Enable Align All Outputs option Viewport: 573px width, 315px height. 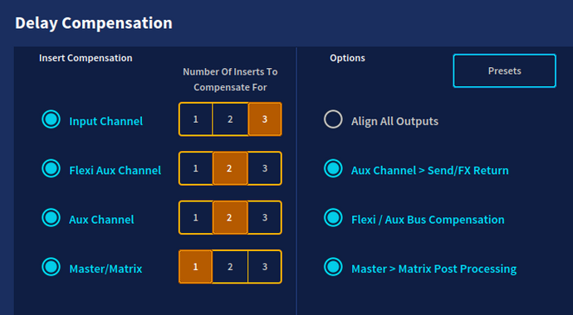333,119
